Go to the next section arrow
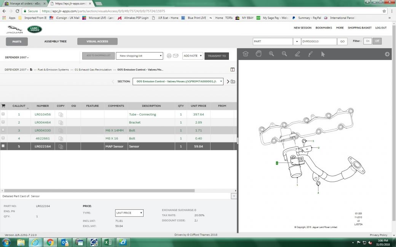Image resolution: width=396 pixels, height=247 pixels. [x=228, y=81]
